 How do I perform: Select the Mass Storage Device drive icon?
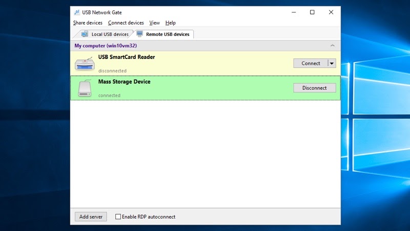tap(85, 88)
